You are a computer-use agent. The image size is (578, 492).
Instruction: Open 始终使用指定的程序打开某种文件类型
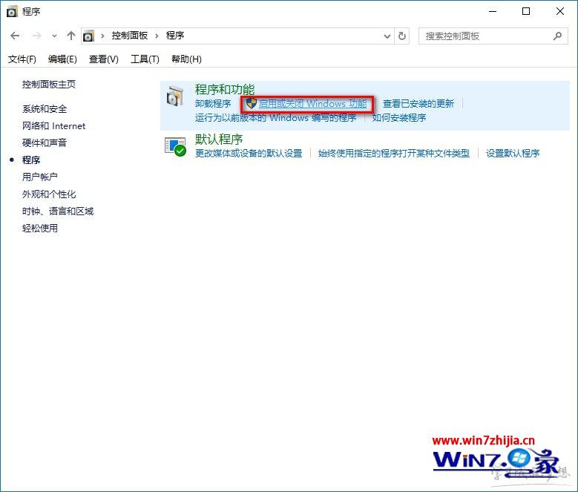click(394, 154)
